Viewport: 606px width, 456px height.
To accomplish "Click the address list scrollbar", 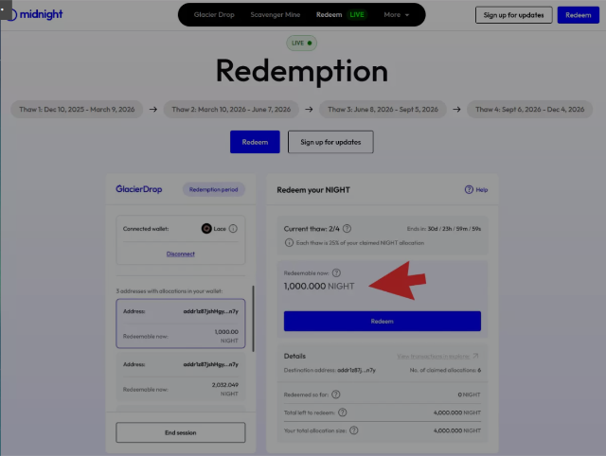I will [253, 322].
